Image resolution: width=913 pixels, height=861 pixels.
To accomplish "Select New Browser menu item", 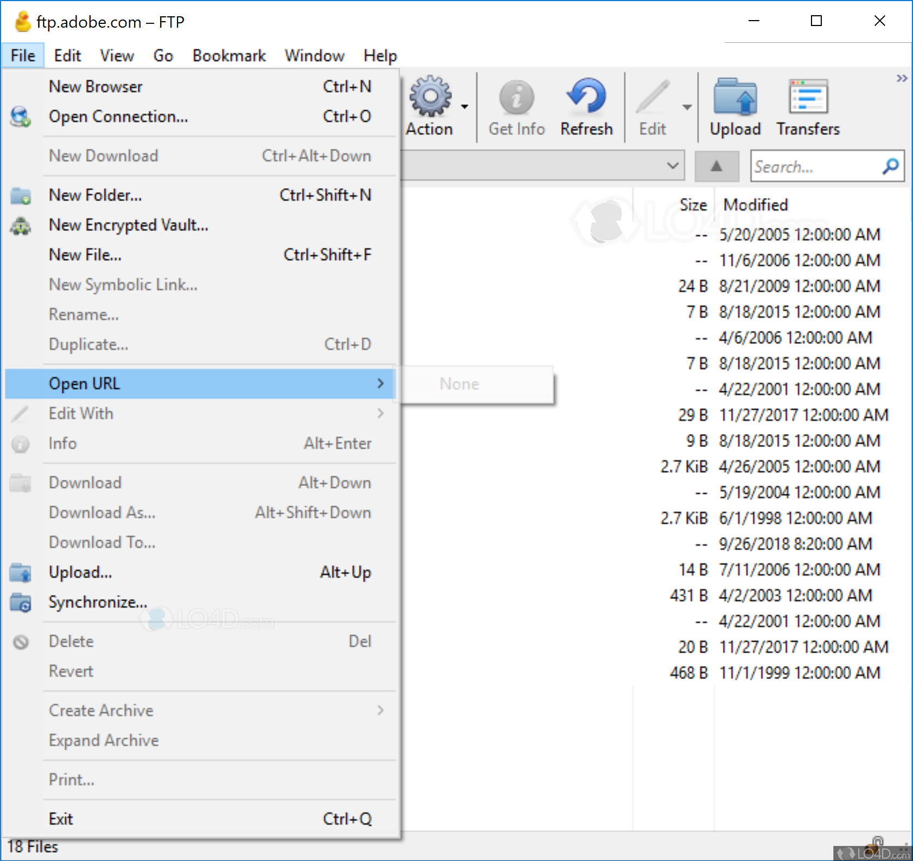I will 96,87.
